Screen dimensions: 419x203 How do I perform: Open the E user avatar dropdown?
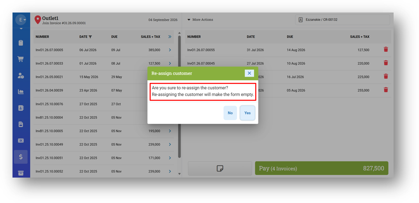[21, 20]
